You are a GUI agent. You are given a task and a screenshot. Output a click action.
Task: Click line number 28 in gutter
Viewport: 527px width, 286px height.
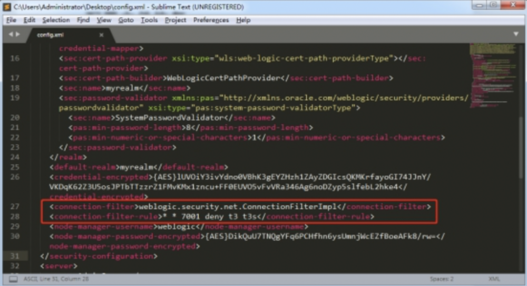(x=15, y=216)
